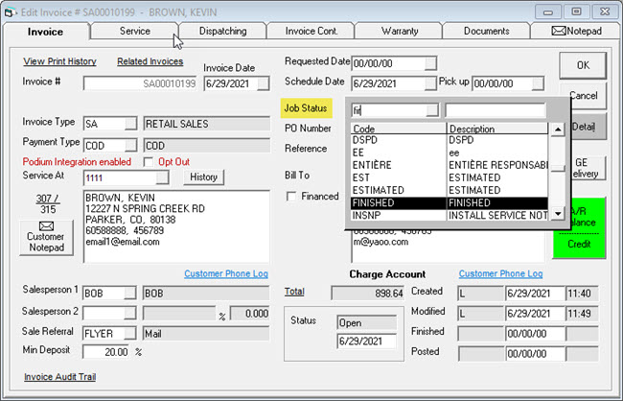Open right Customer Phone Log link under Charge Account
This screenshot has height=401, width=623.
click(x=500, y=273)
